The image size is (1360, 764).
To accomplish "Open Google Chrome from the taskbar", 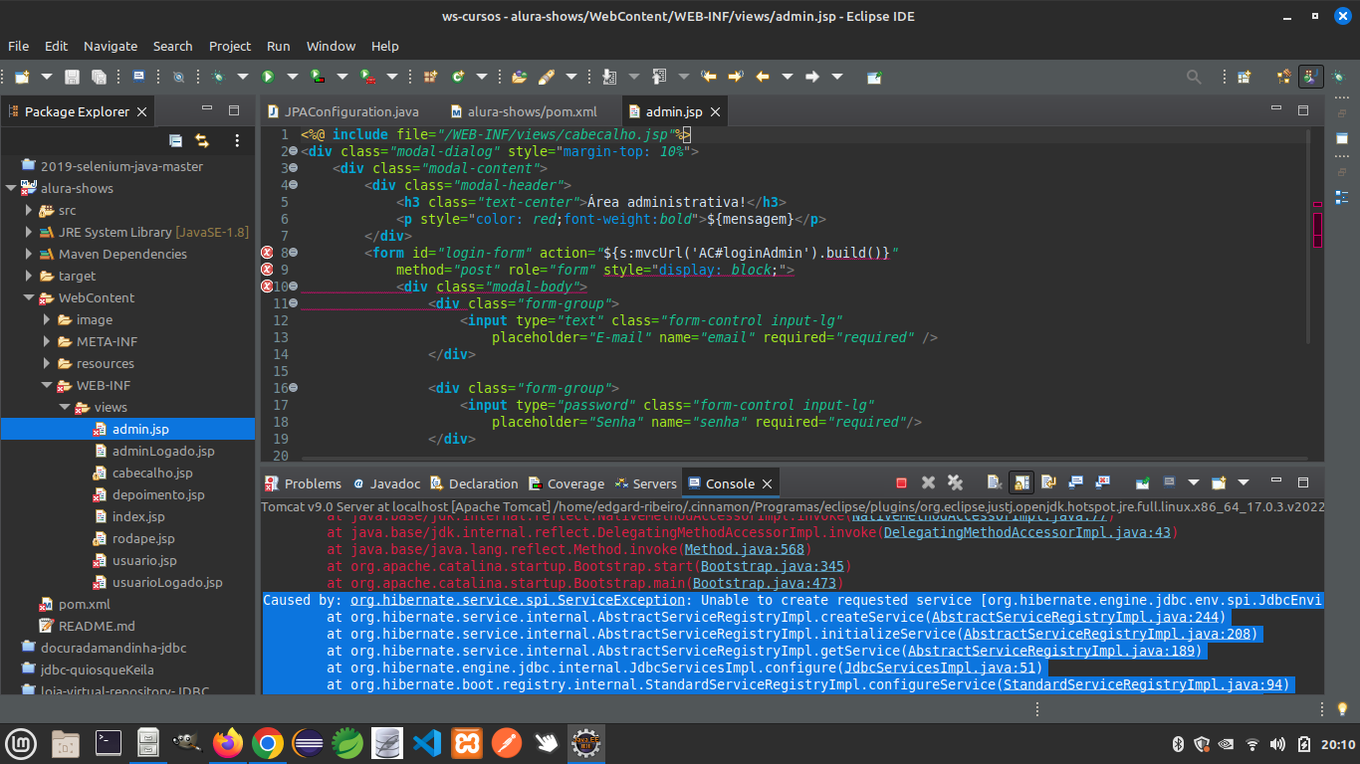I will coord(268,742).
